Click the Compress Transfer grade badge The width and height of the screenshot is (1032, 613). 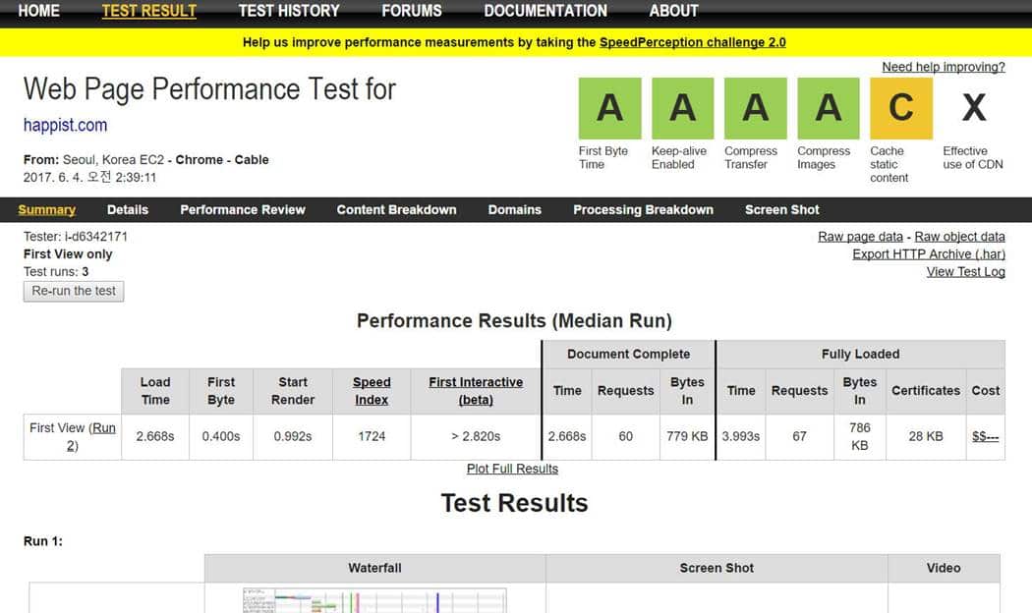pyautogui.click(x=755, y=108)
